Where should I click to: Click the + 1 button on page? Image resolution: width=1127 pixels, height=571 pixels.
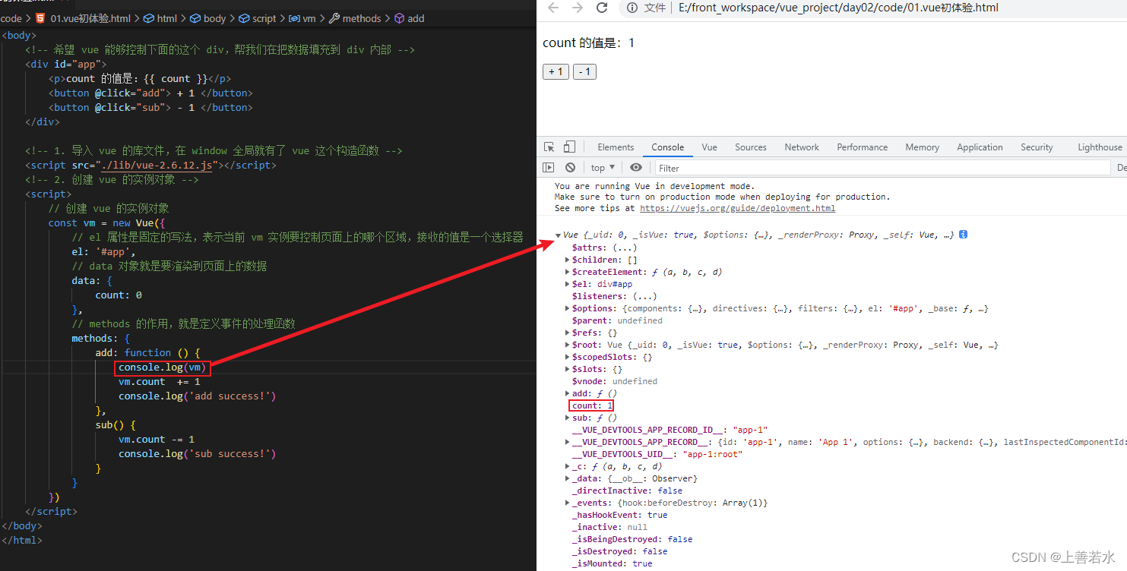point(556,71)
